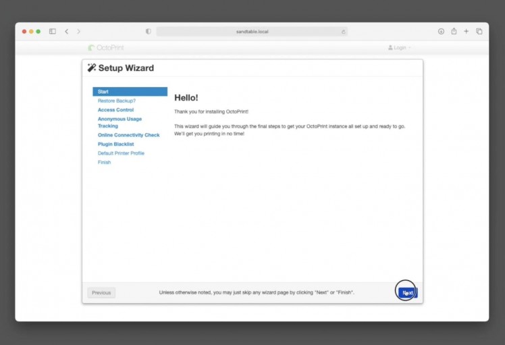This screenshot has height=345, width=505.
Task: Go to Anonymous Usage Tracking step
Action: (119, 122)
